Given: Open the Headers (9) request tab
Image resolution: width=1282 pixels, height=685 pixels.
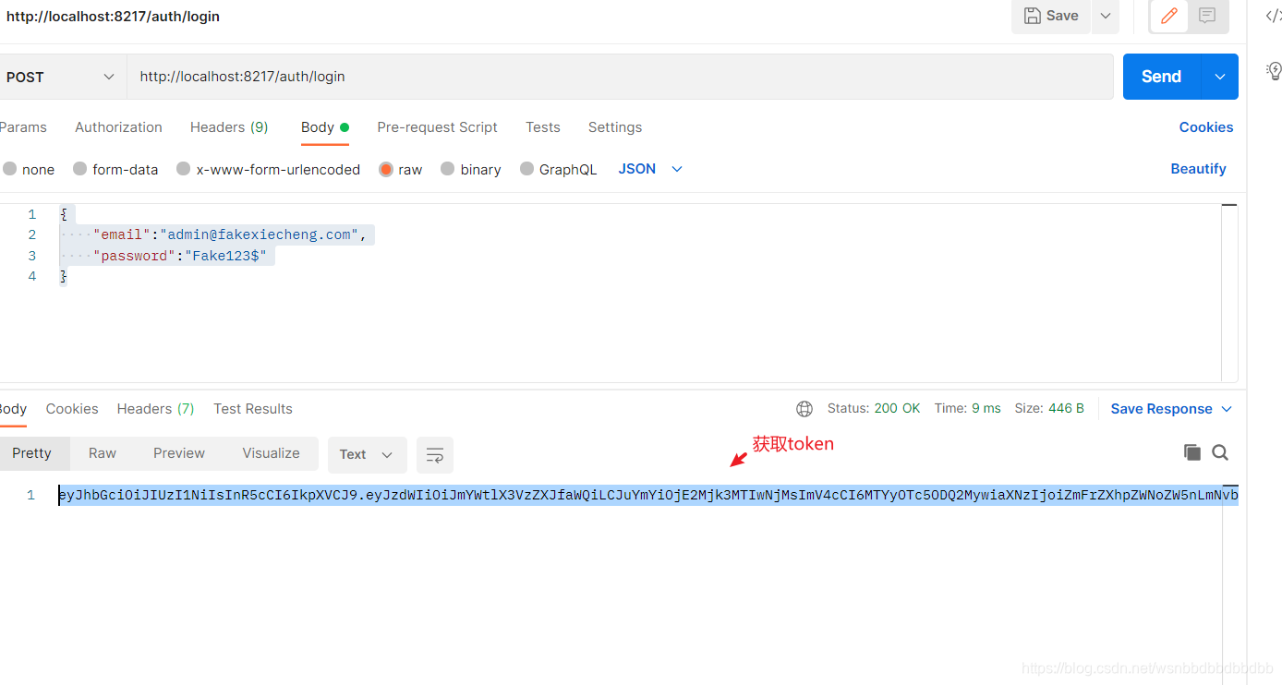Looking at the screenshot, I should [x=229, y=127].
